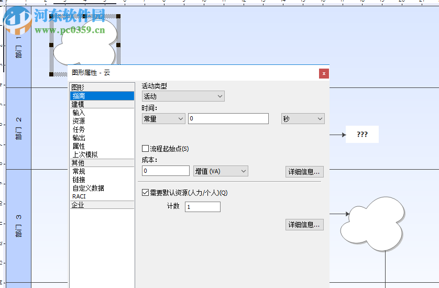The width and height of the screenshot is (439, 288).
Task: Click the 时间 value input field
Action: (228, 119)
